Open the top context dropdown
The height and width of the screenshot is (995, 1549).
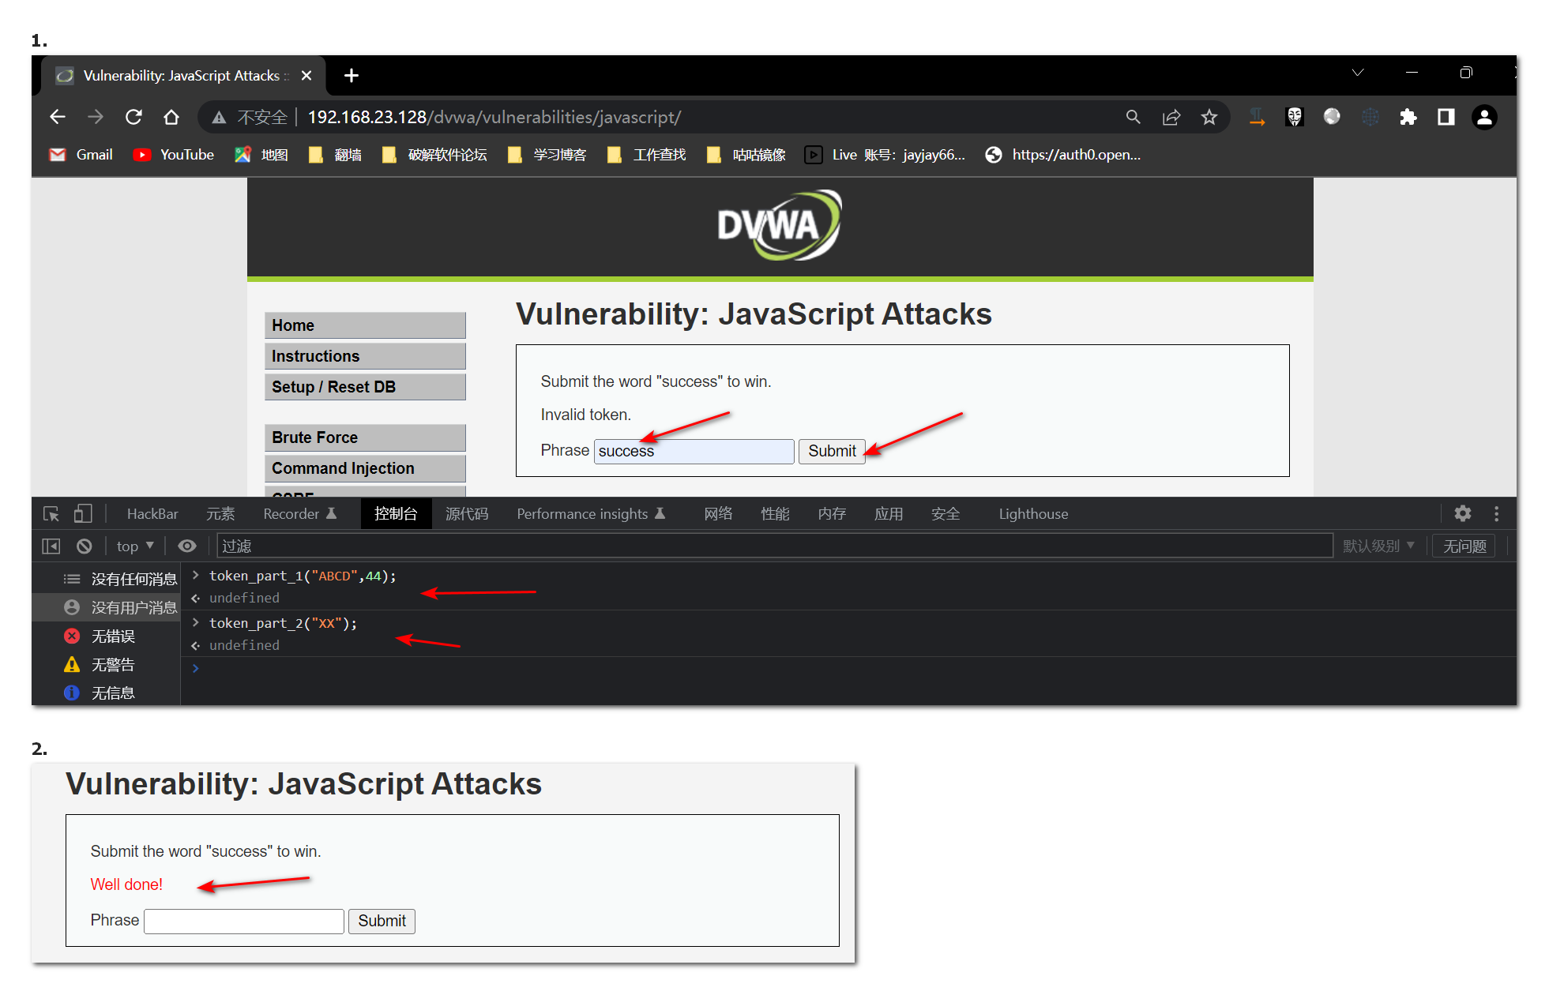[x=135, y=546]
